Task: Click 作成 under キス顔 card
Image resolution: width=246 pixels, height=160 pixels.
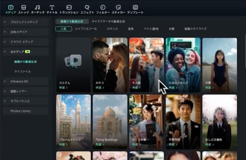Action: 136,88
